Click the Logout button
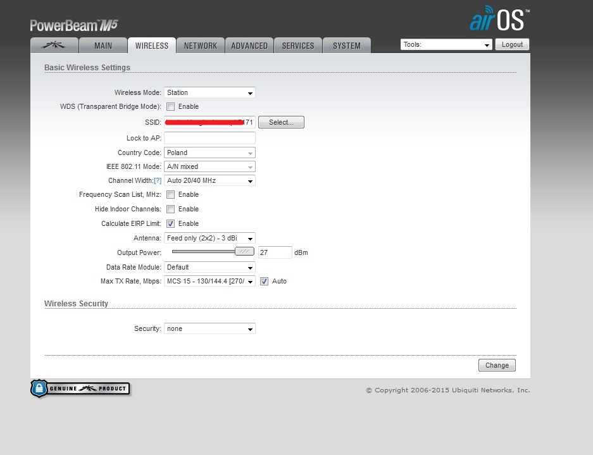The image size is (593, 455). click(512, 44)
